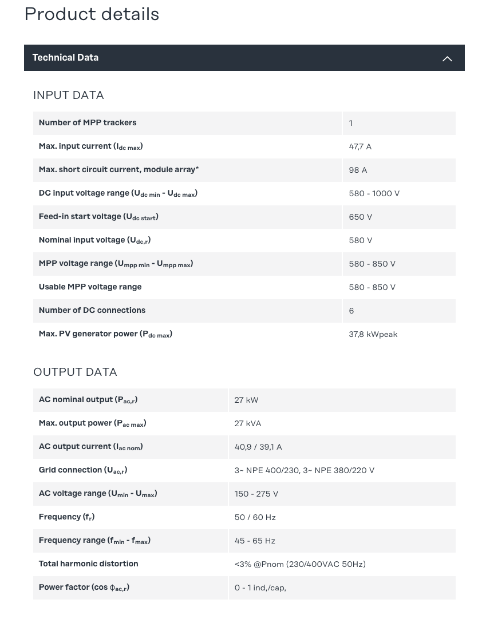
Task: Select the Max. short circuit current label
Action: coord(118,170)
